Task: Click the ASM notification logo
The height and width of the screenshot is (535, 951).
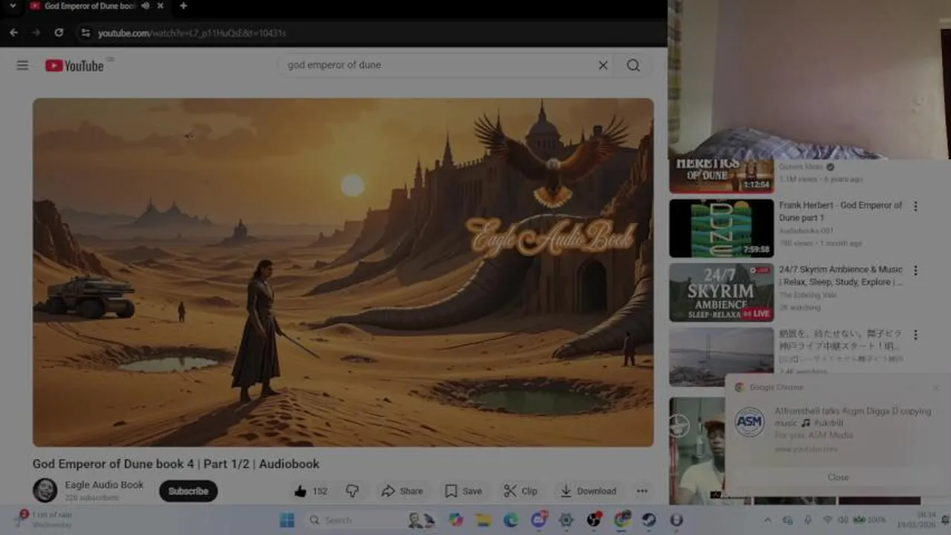Action: coord(749,421)
